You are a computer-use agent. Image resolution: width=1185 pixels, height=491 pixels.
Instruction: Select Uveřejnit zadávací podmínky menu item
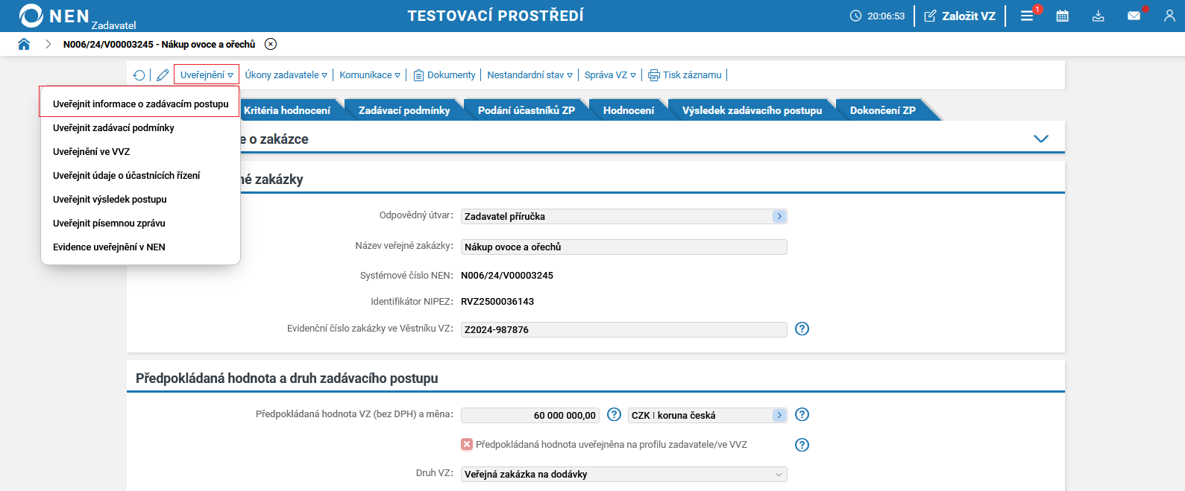pyautogui.click(x=113, y=128)
